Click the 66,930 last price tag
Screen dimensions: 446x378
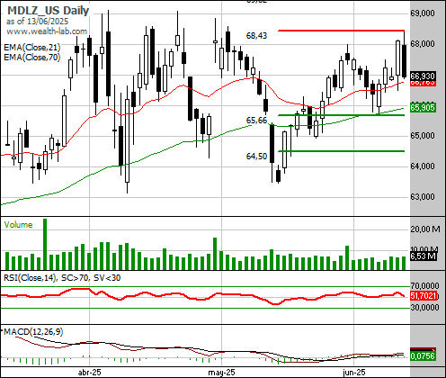tap(423, 76)
